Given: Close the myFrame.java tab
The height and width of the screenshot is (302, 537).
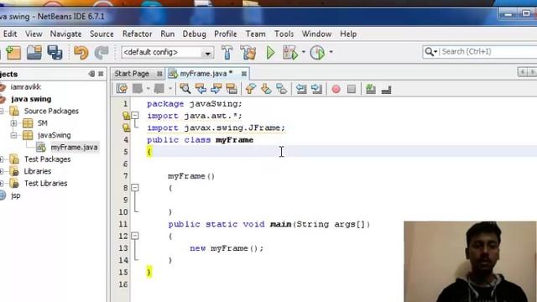Looking at the screenshot, I should [x=244, y=74].
